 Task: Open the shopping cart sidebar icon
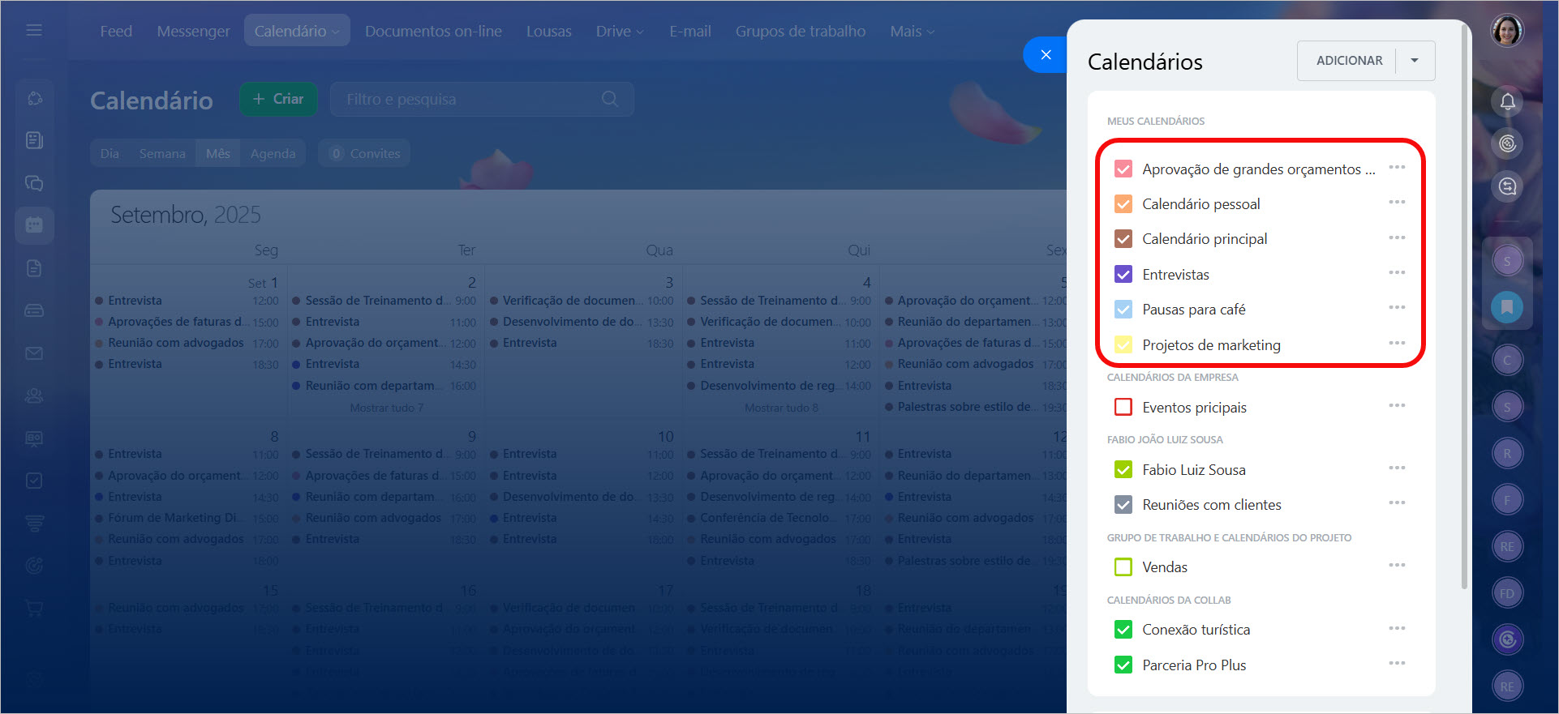pyautogui.click(x=34, y=608)
